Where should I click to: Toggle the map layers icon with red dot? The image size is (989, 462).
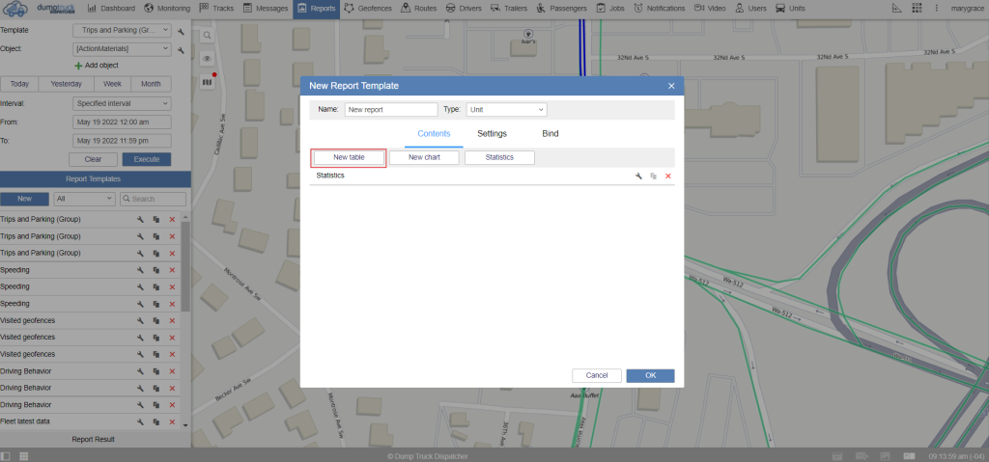click(207, 82)
